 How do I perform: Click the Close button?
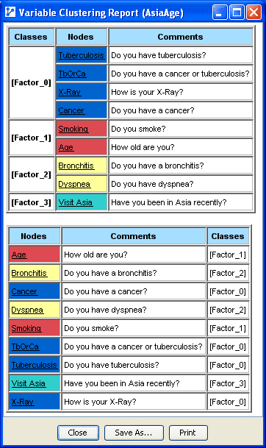78,433
